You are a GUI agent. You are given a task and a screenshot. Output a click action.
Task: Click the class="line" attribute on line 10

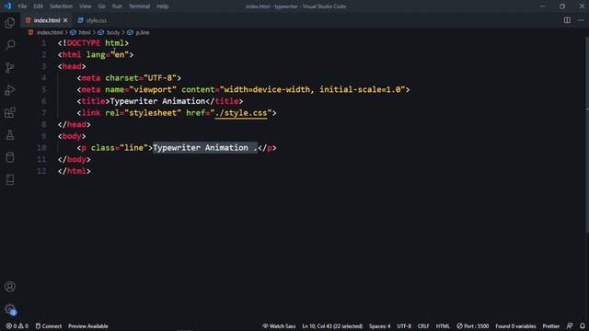120,148
